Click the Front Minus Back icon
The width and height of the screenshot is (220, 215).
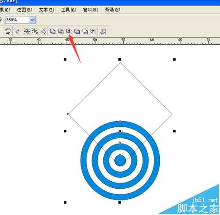coord(85,31)
